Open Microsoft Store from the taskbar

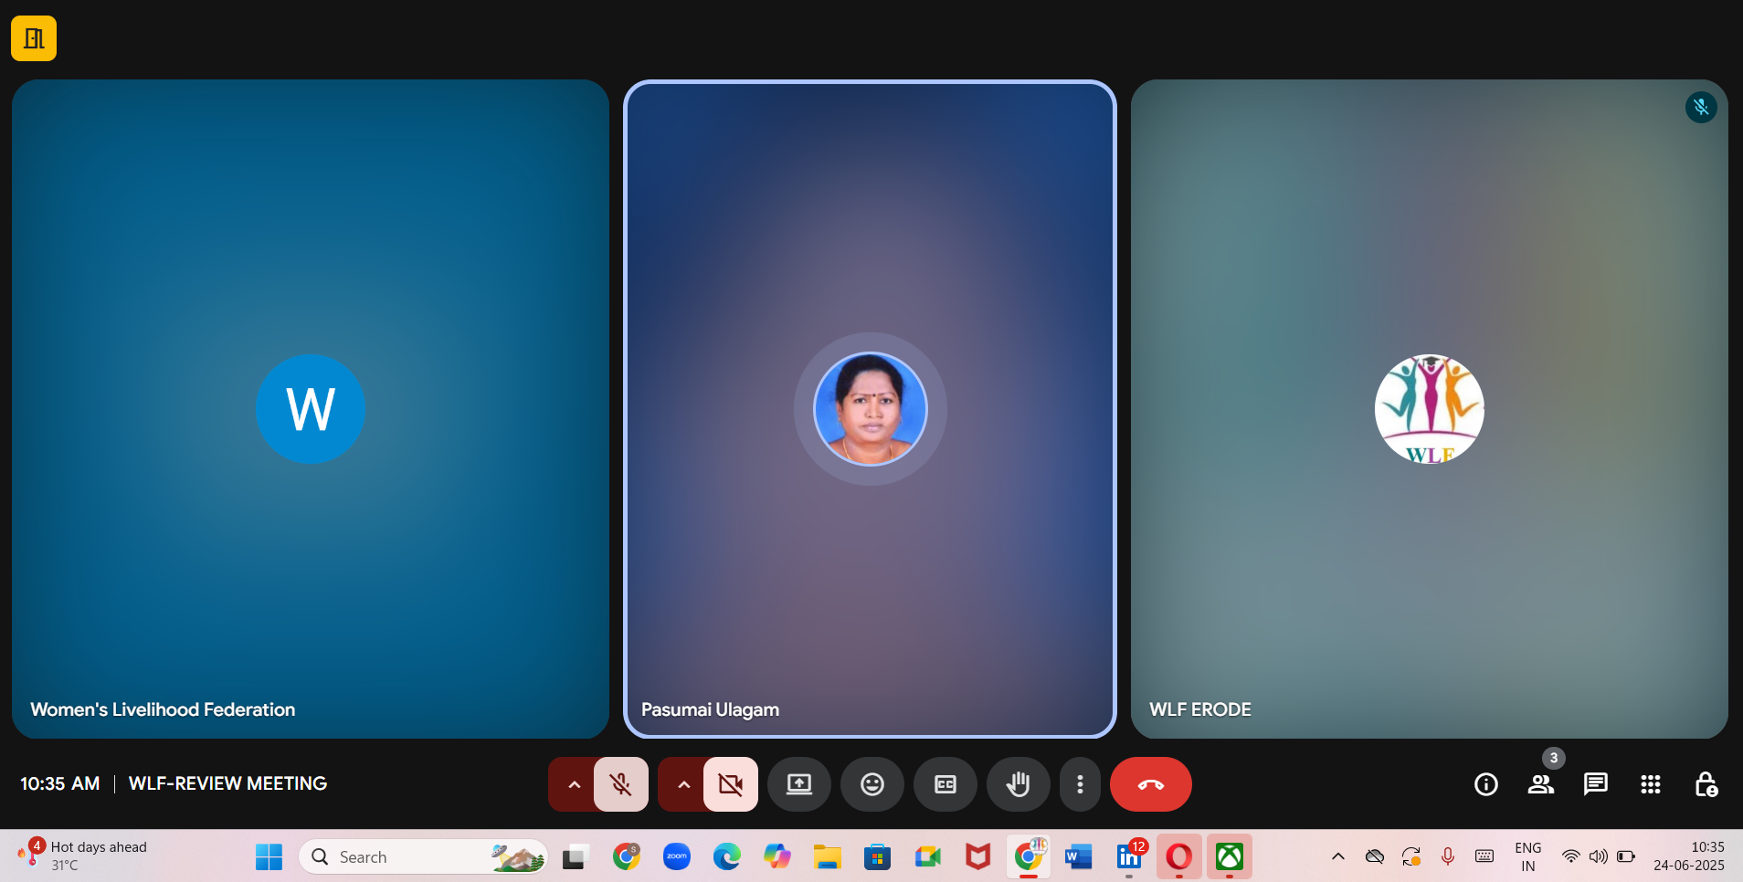(878, 857)
